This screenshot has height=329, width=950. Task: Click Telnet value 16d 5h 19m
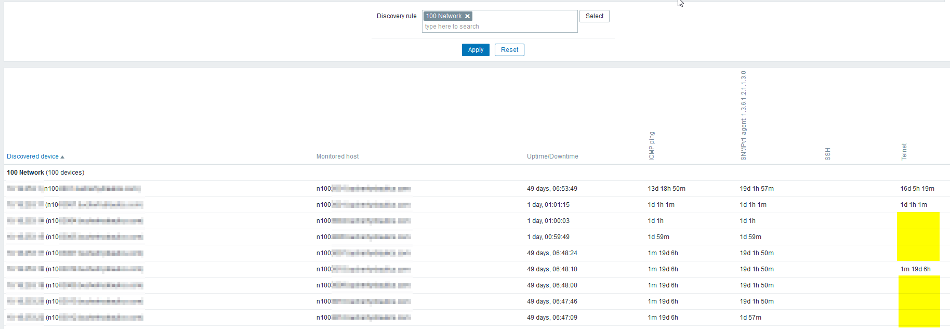coord(917,189)
